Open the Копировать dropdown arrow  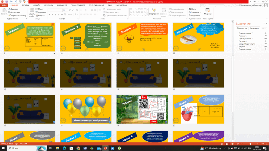tap(22, 12)
